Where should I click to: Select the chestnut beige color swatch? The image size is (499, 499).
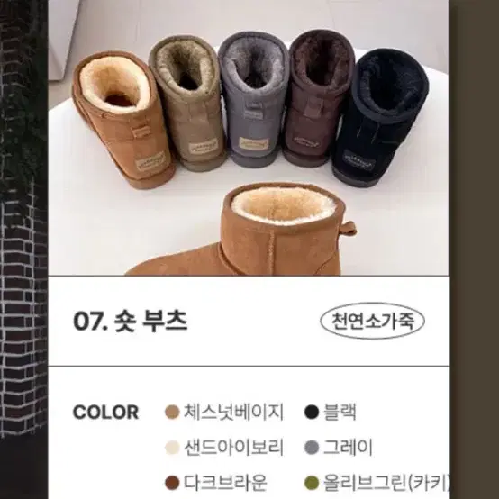pyautogui.click(x=172, y=413)
